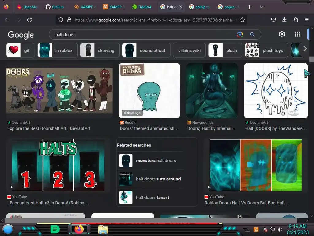The height and width of the screenshot is (236, 314).
Task: Open a new browser tab
Action: 249,7
